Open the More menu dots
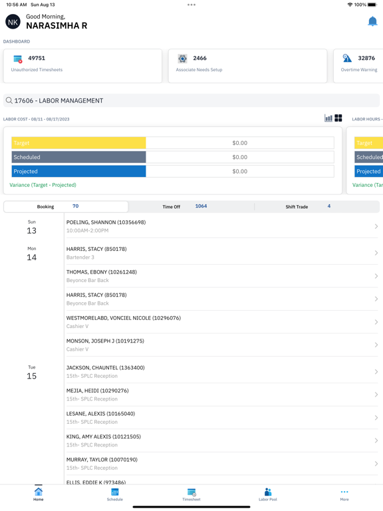 [x=344, y=494]
